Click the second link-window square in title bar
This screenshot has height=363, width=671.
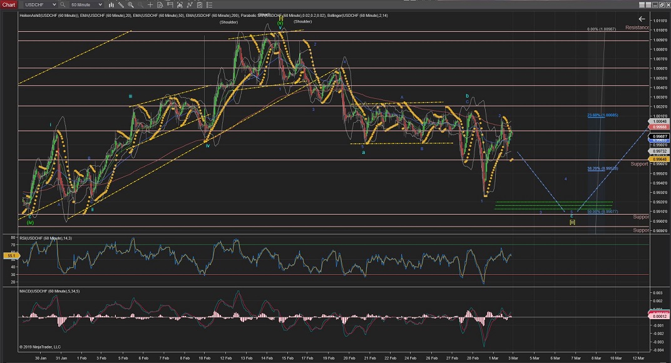click(648, 5)
